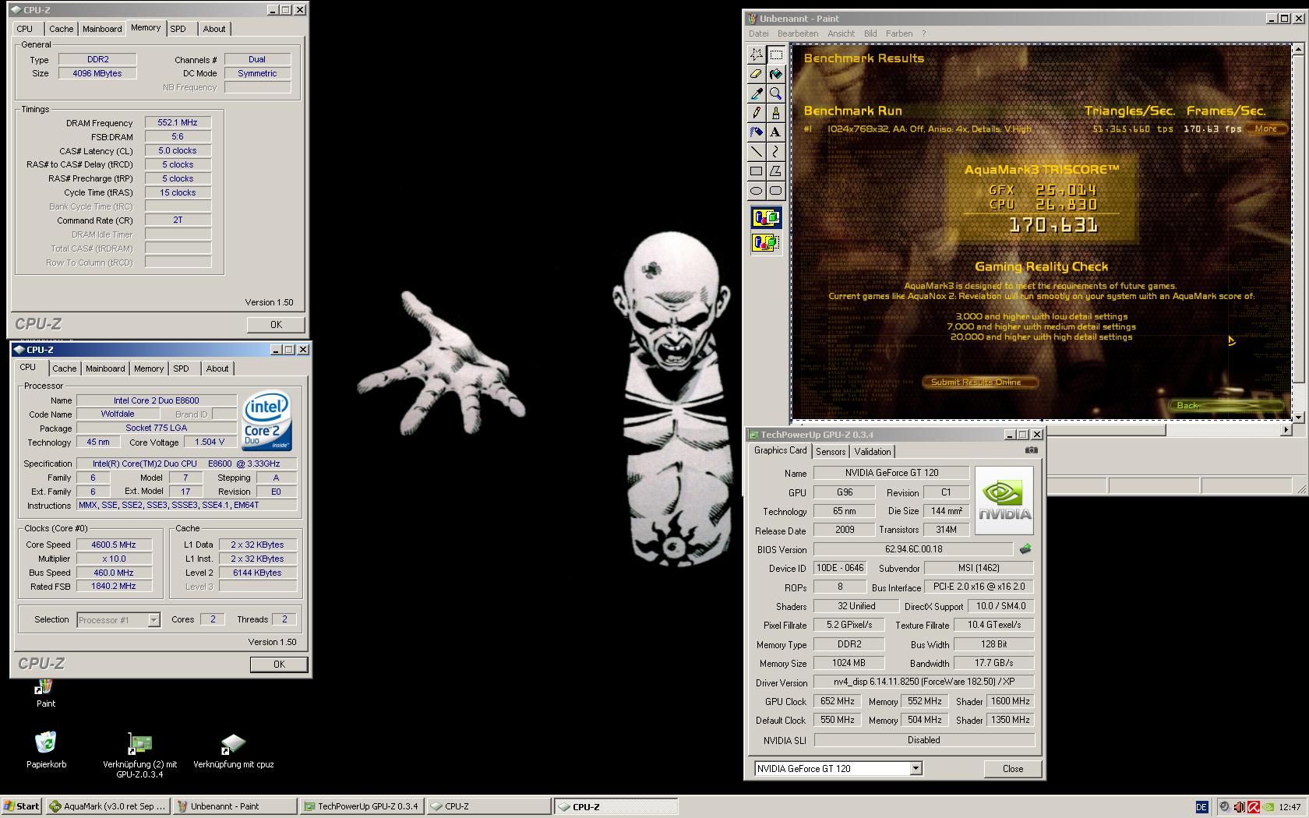Choose the opaque selection mode option
This screenshot has width=1309, height=818.
coord(766,218)
